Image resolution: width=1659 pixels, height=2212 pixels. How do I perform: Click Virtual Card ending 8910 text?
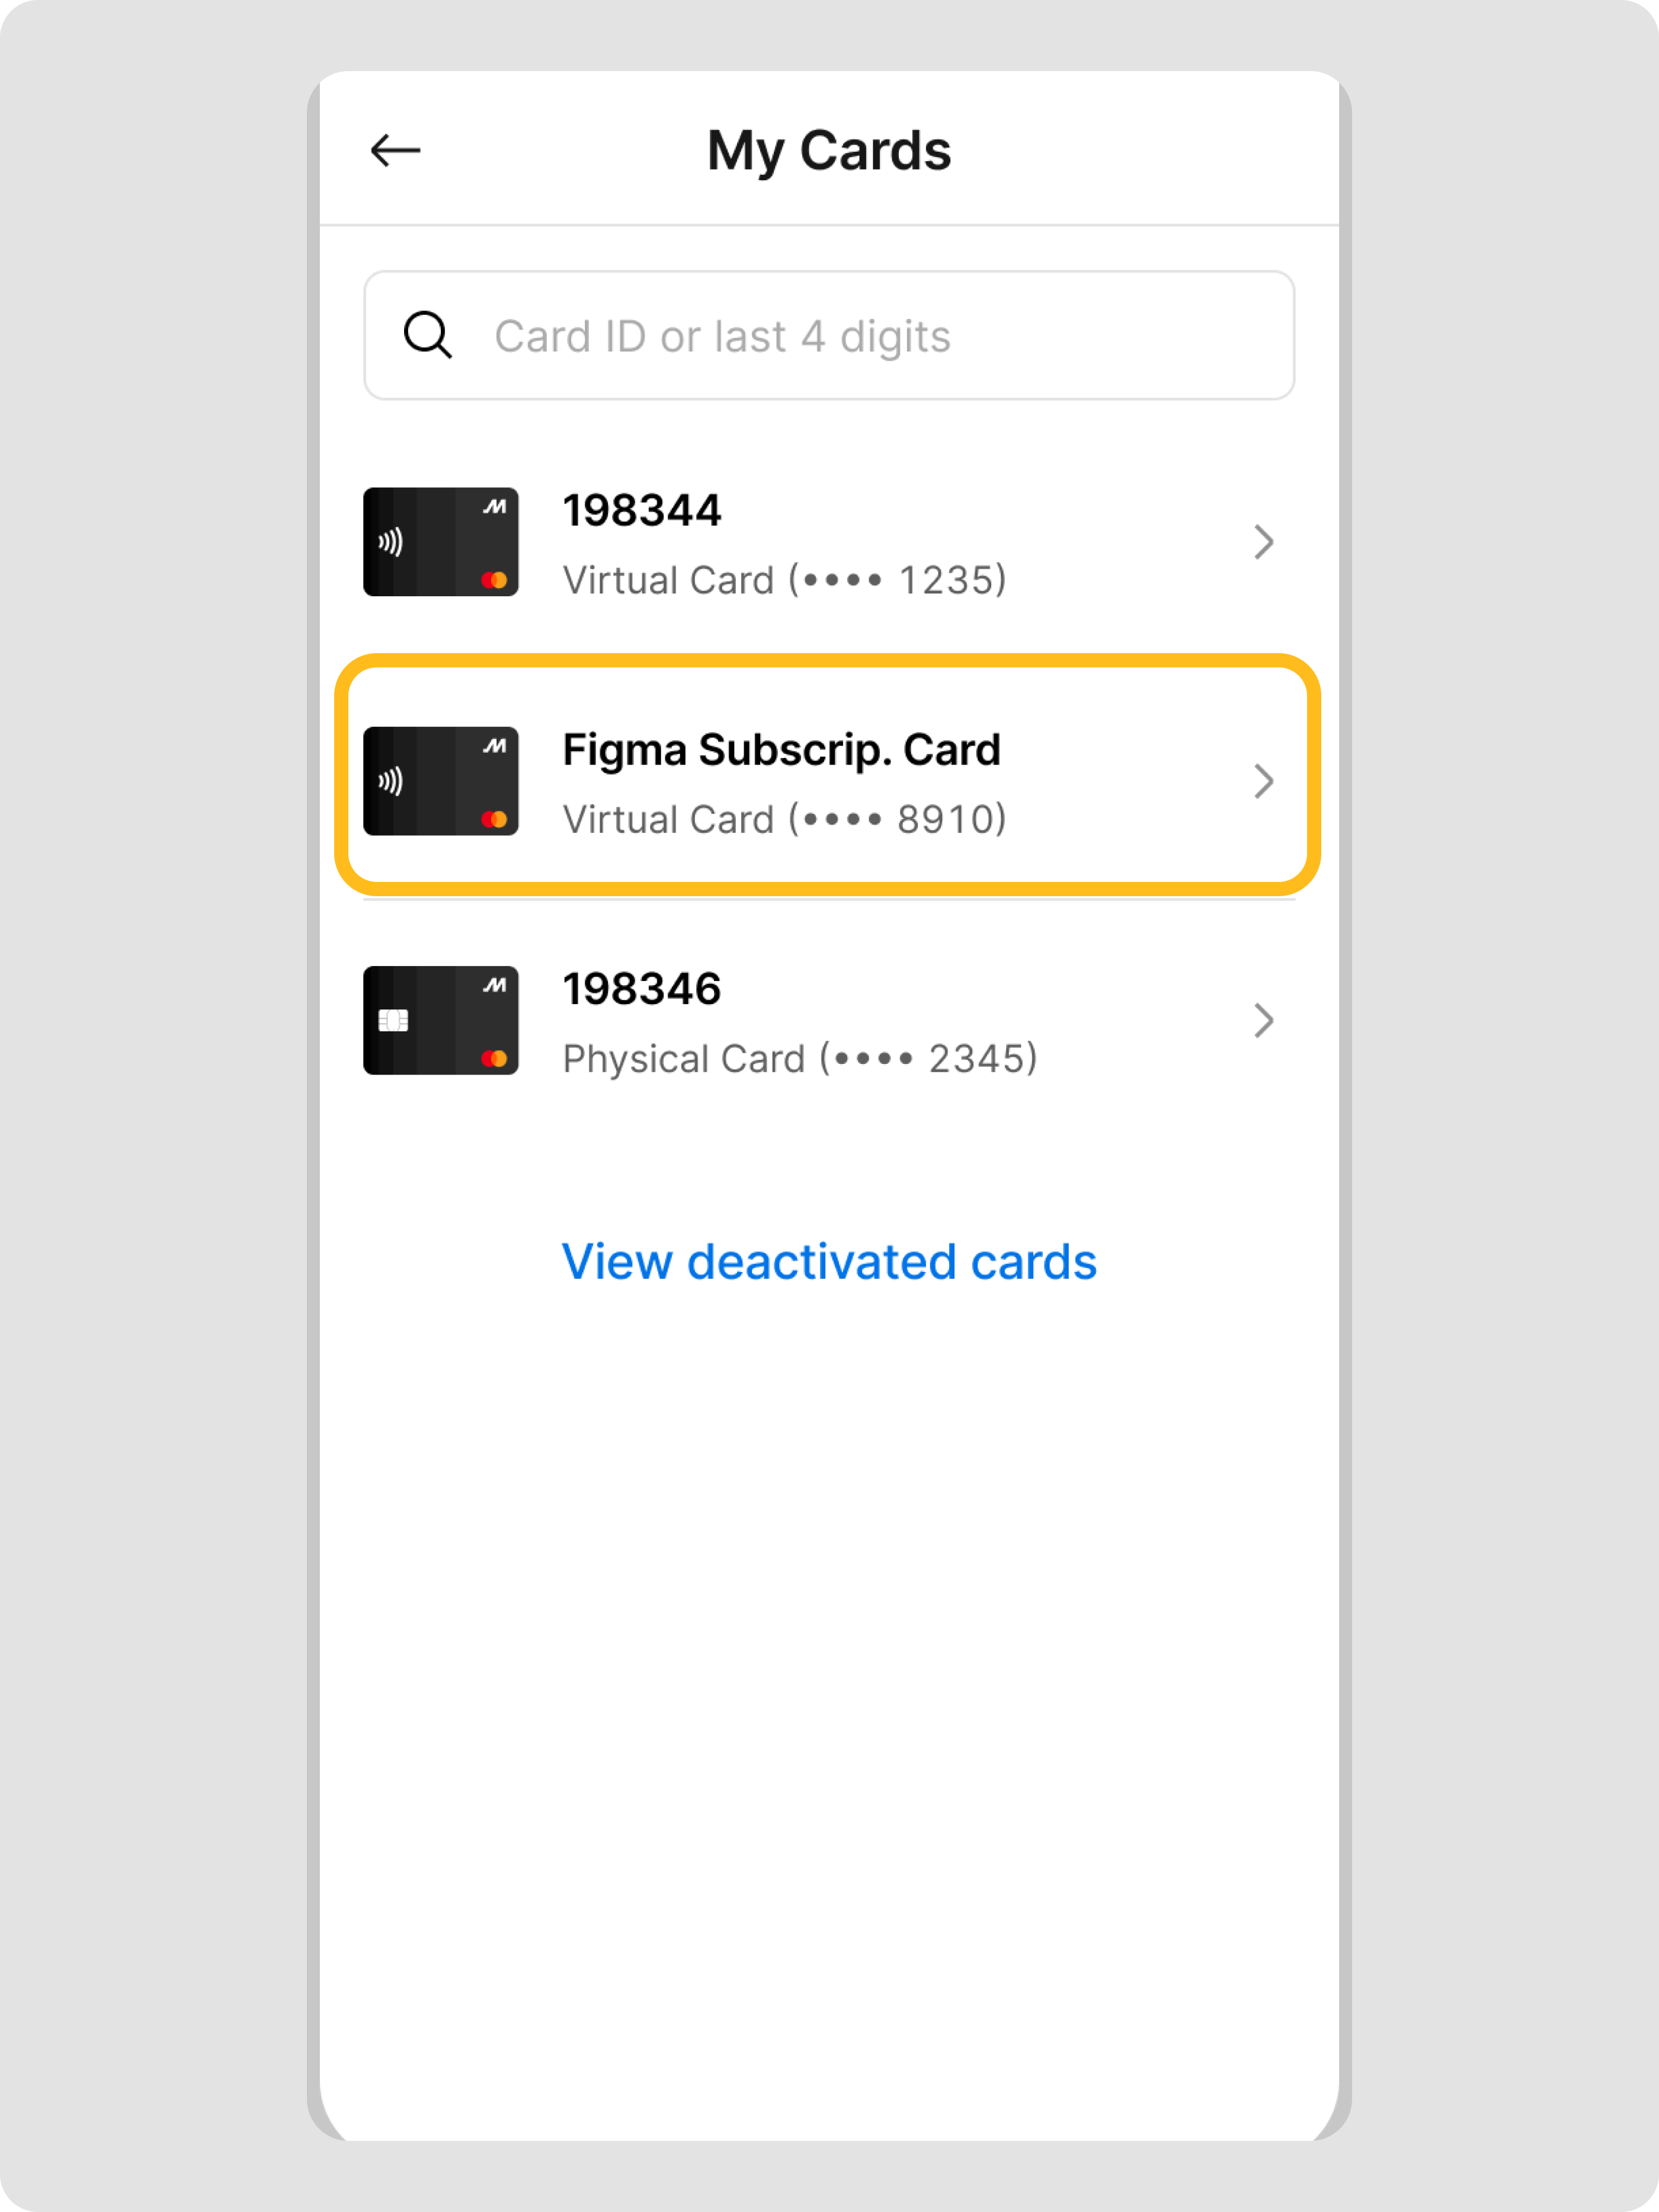(784, 820)
